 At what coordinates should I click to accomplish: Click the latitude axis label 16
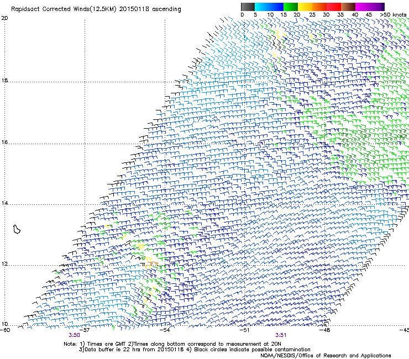[4, 142]
